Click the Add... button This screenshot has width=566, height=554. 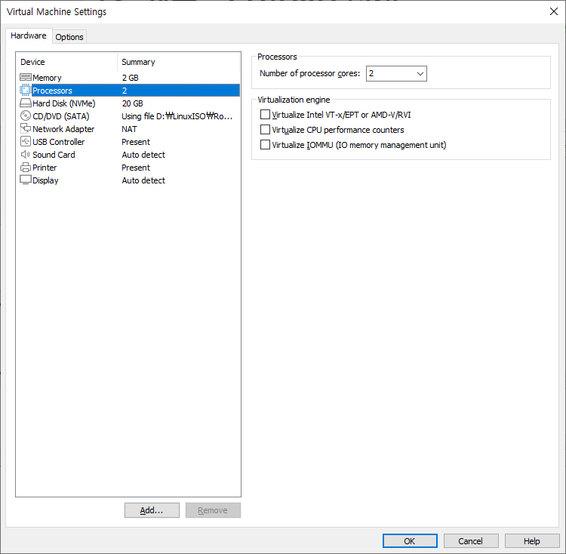click(152, 510)
